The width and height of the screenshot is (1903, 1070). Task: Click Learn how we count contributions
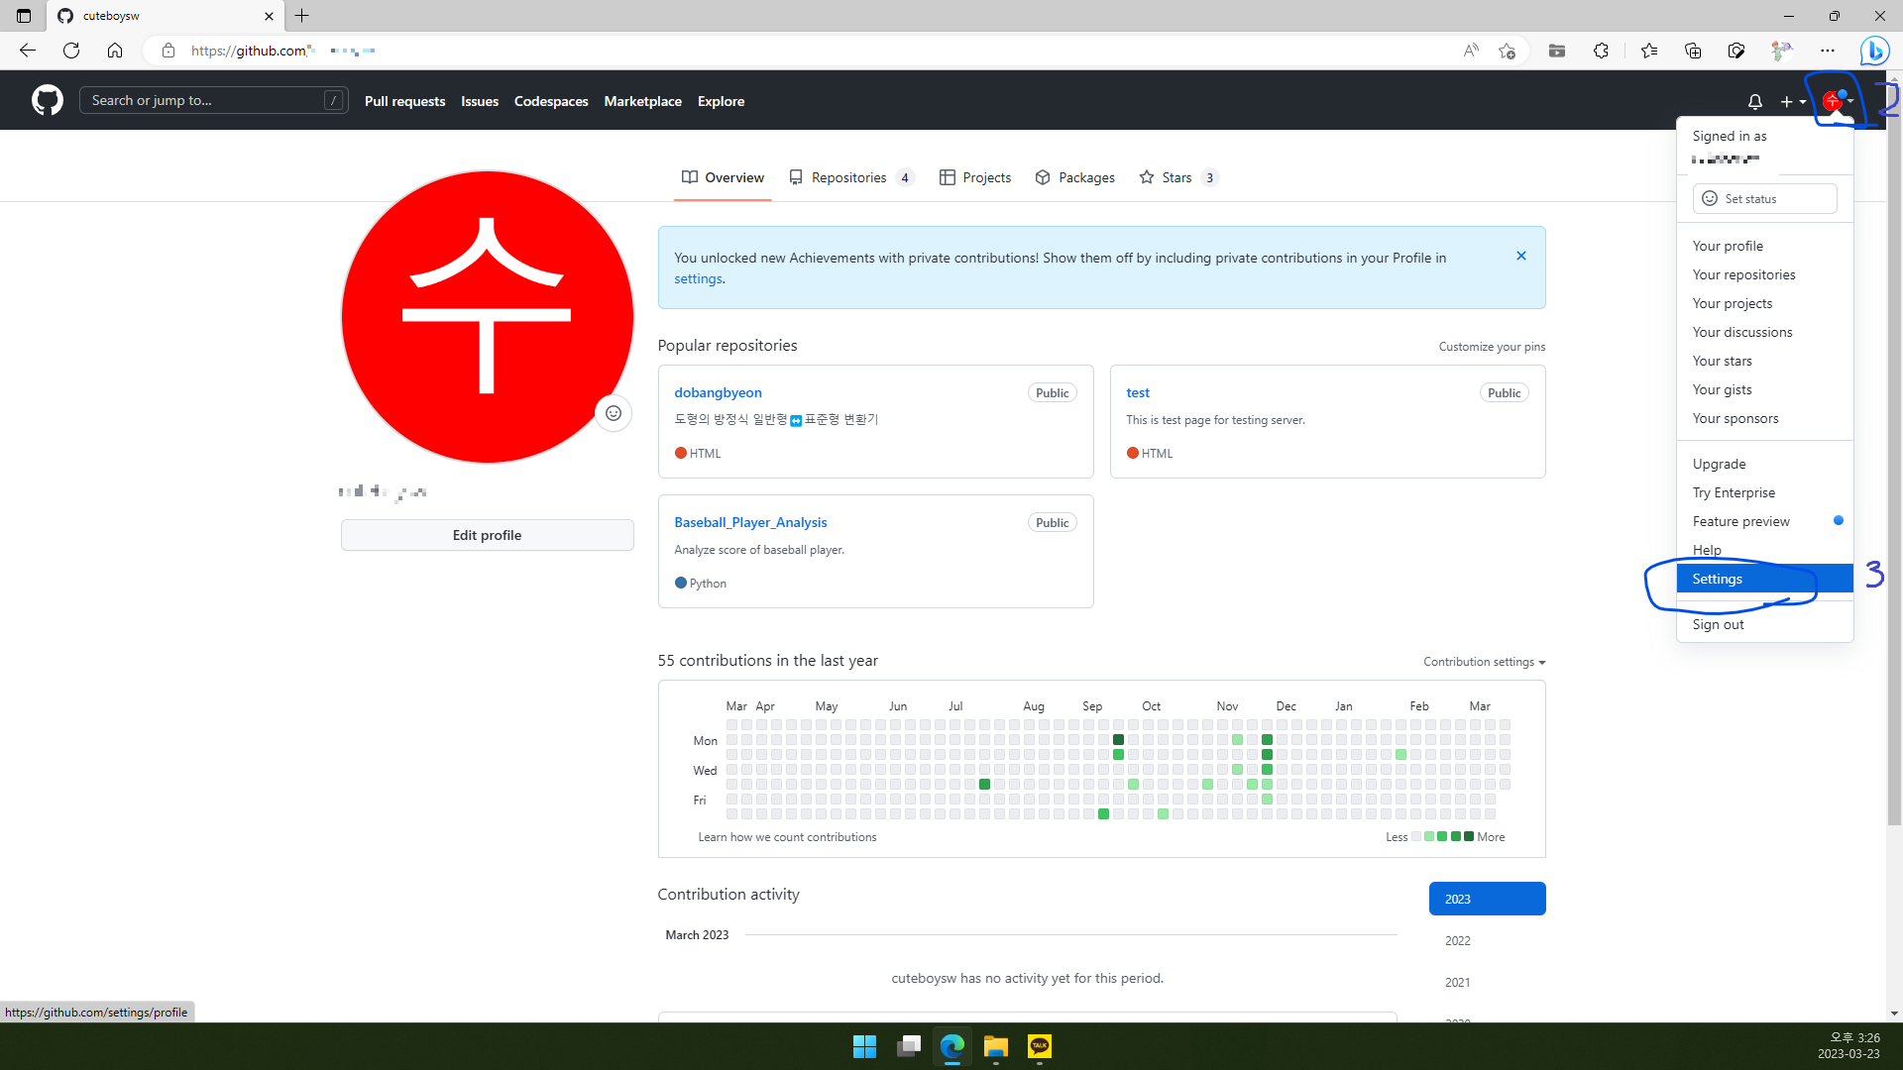click(787, 837)
